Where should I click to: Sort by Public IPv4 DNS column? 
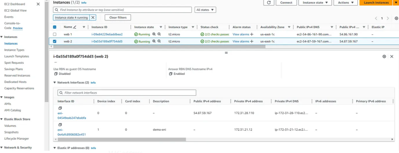pyautogui.click(x=332, y=27)
